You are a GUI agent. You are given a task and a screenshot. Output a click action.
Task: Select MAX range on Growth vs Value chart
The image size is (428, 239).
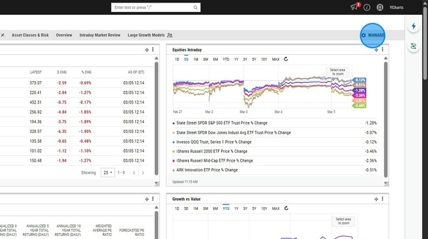pyautogui.click(x=276, y=209)
